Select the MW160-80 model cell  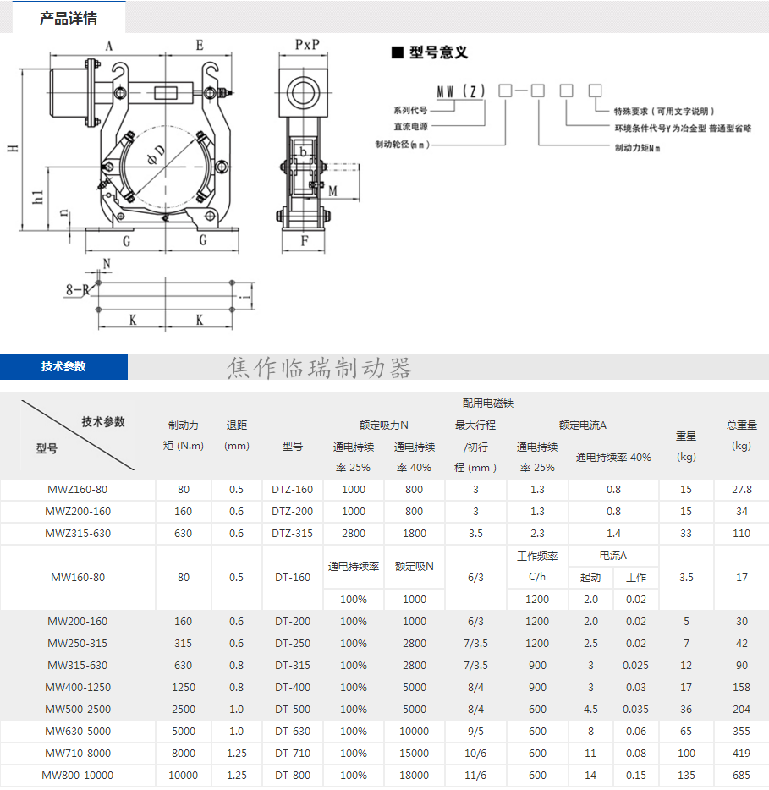77,578
